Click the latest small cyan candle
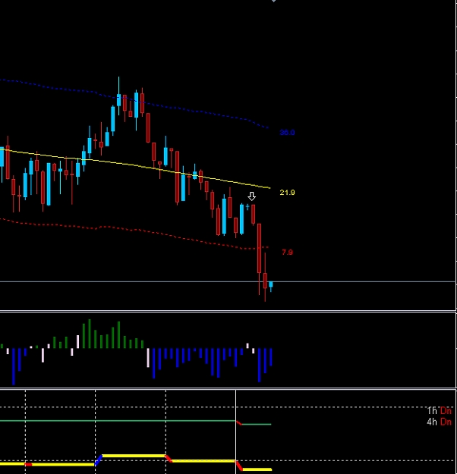Screen dimensions: 457x474 click(x=271, y=284)
